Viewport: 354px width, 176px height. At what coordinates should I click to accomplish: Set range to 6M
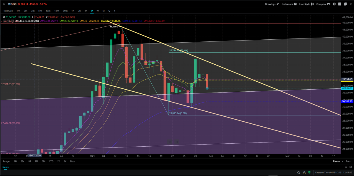click(x=43, y=161)
